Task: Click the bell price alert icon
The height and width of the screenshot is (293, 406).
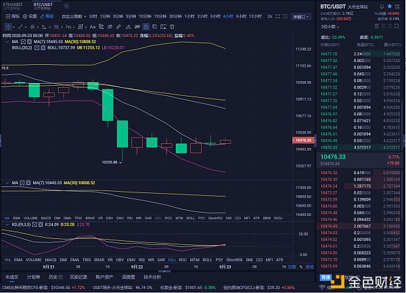Action: [382, 6]
